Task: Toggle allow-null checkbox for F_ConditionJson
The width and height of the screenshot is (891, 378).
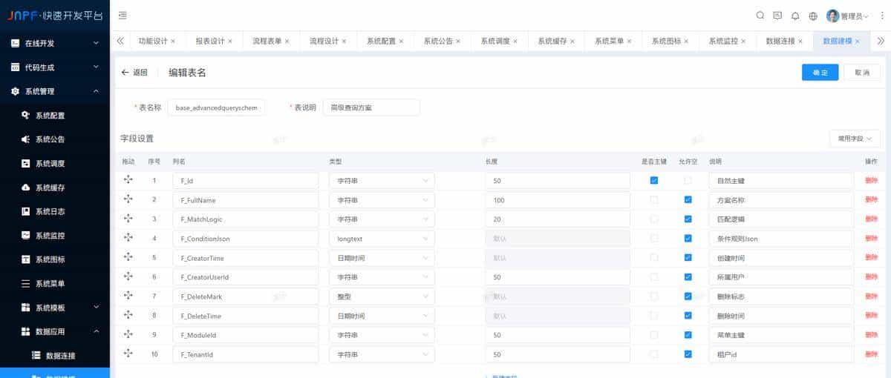Action: pyautogui.click(x=688, y=238)
